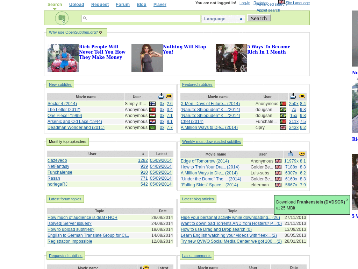Click UK flag in How to Train Your Dra... row
Screen dimensions: 358x269
[x=278, y=167]
